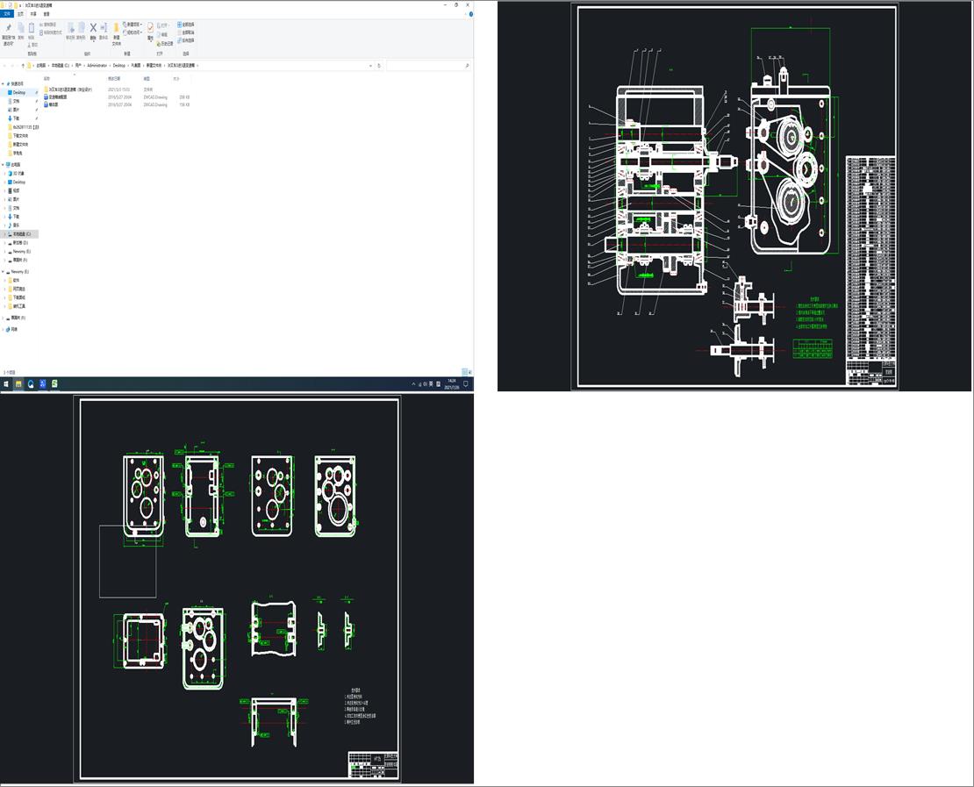
Task: Pin folder to Quick access in ribbon
Action: pos(8,35)
